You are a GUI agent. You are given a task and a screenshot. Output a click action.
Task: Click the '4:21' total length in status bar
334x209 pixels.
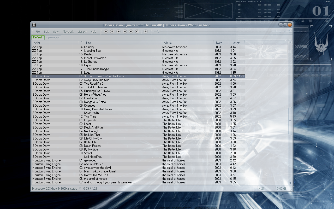click(x=261, y=188)
